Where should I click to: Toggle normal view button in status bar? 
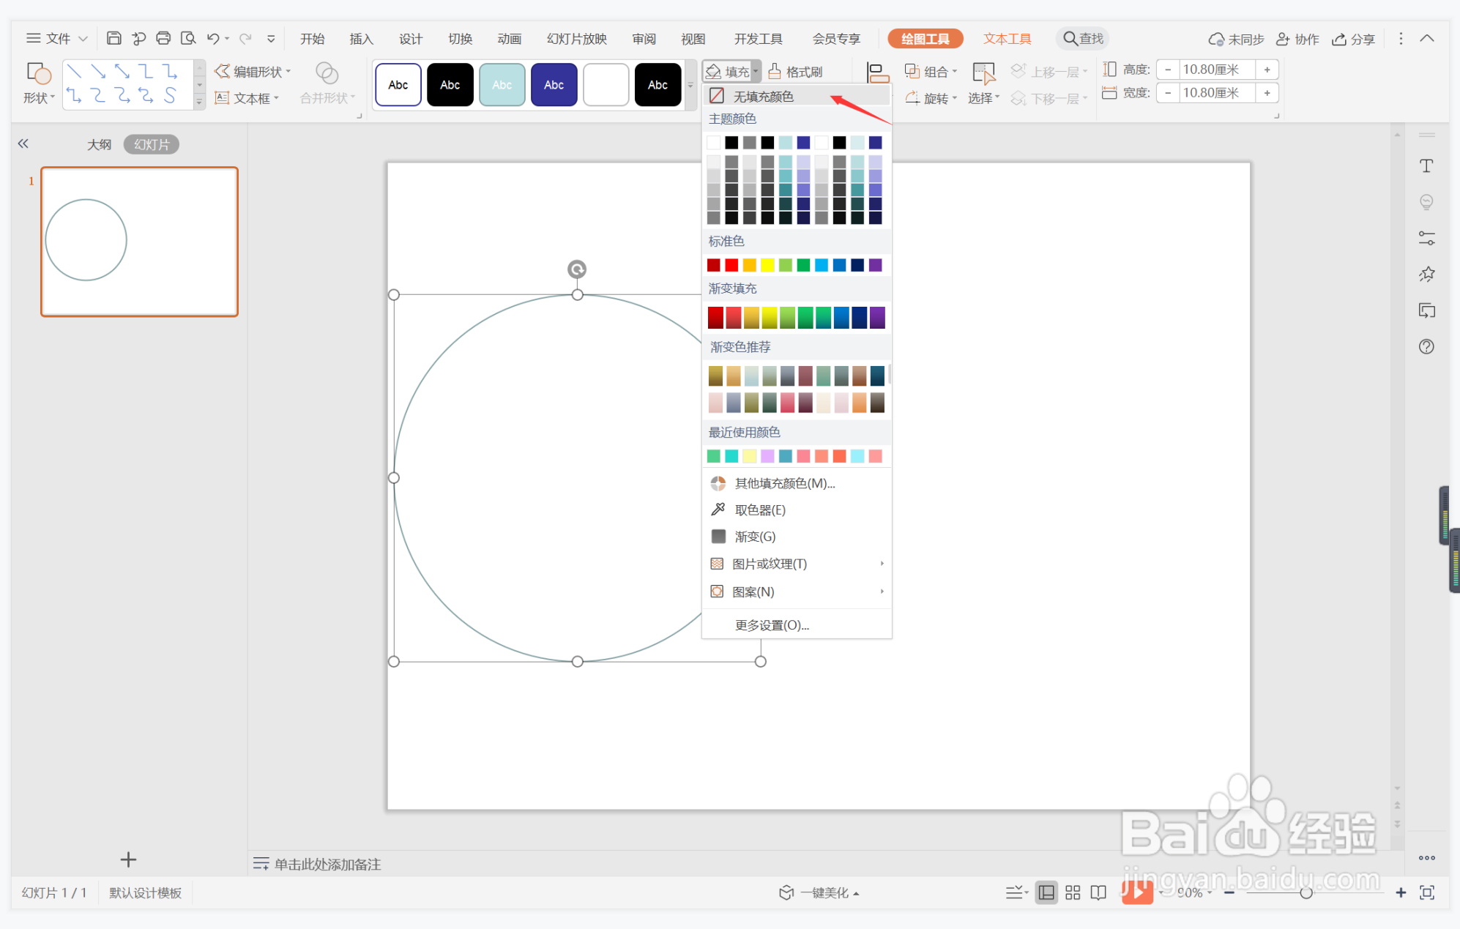pyautogui.click(x=1046, y=892)
